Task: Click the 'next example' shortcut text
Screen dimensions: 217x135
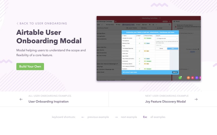Action: 129,117
